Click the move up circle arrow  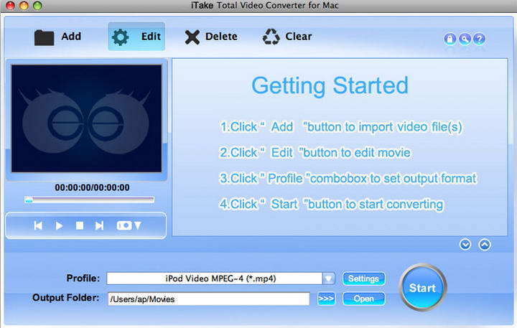(x=485, y=245)
